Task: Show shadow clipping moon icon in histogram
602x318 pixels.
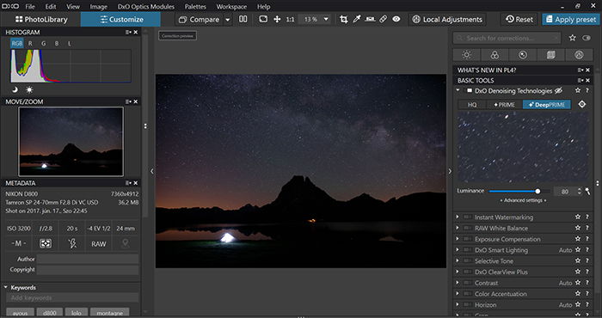Action: click(15, 89)
